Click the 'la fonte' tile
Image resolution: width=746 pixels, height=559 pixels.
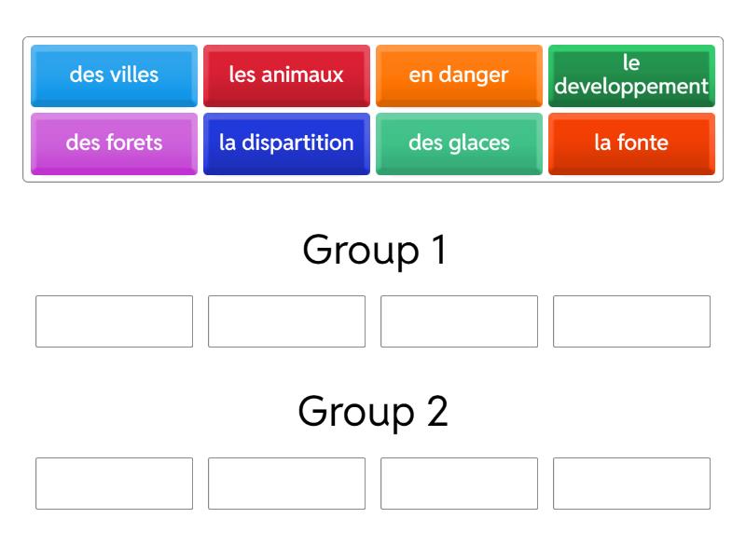click(x=631, y=143)
